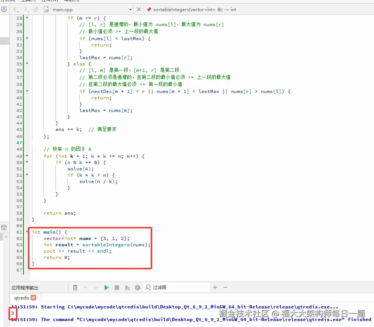The image size is (374, 327).
Task: Decrease output font size with minus
Action: pyautogui.click(x=226, y=288)
